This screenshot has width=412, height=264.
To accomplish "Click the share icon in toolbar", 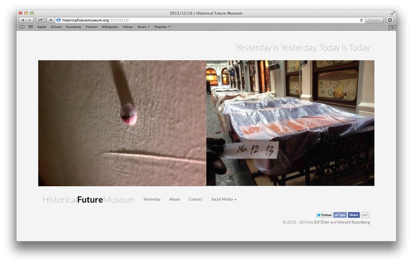I will 40,20.
